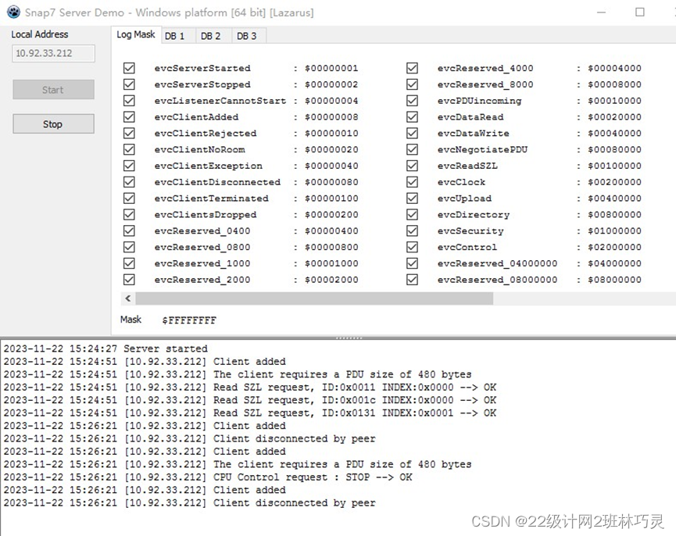Select the 'Server started' log line
The height and width of the screenshot is (536, 676).
click(106, 348)
